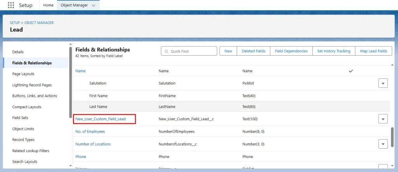Click the Field Dependencies button
The image size is (398, 172).
(291, 51)
